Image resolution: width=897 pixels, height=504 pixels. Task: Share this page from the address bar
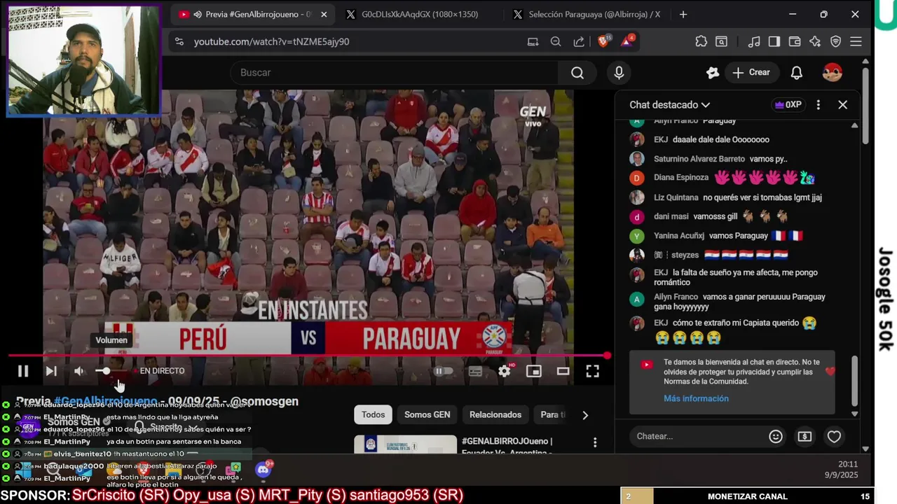579,42
